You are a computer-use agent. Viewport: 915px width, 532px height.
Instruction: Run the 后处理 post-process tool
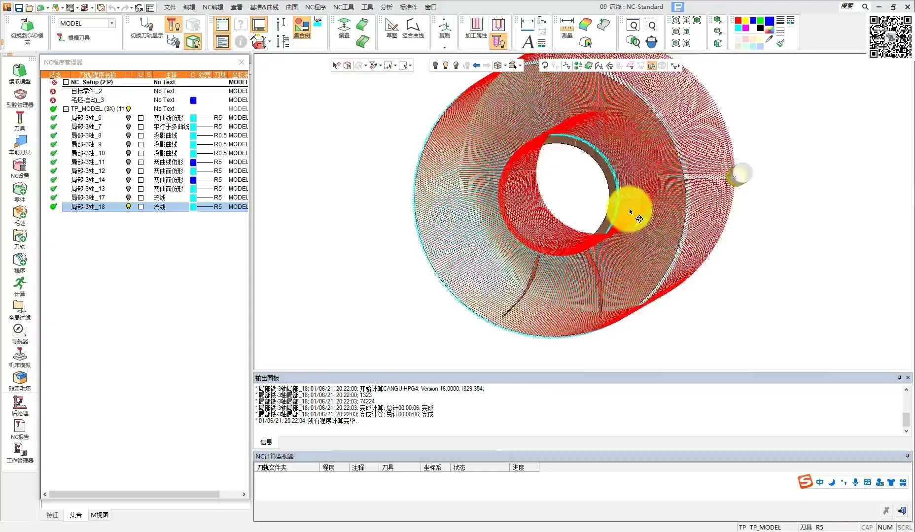pos(20,405)
